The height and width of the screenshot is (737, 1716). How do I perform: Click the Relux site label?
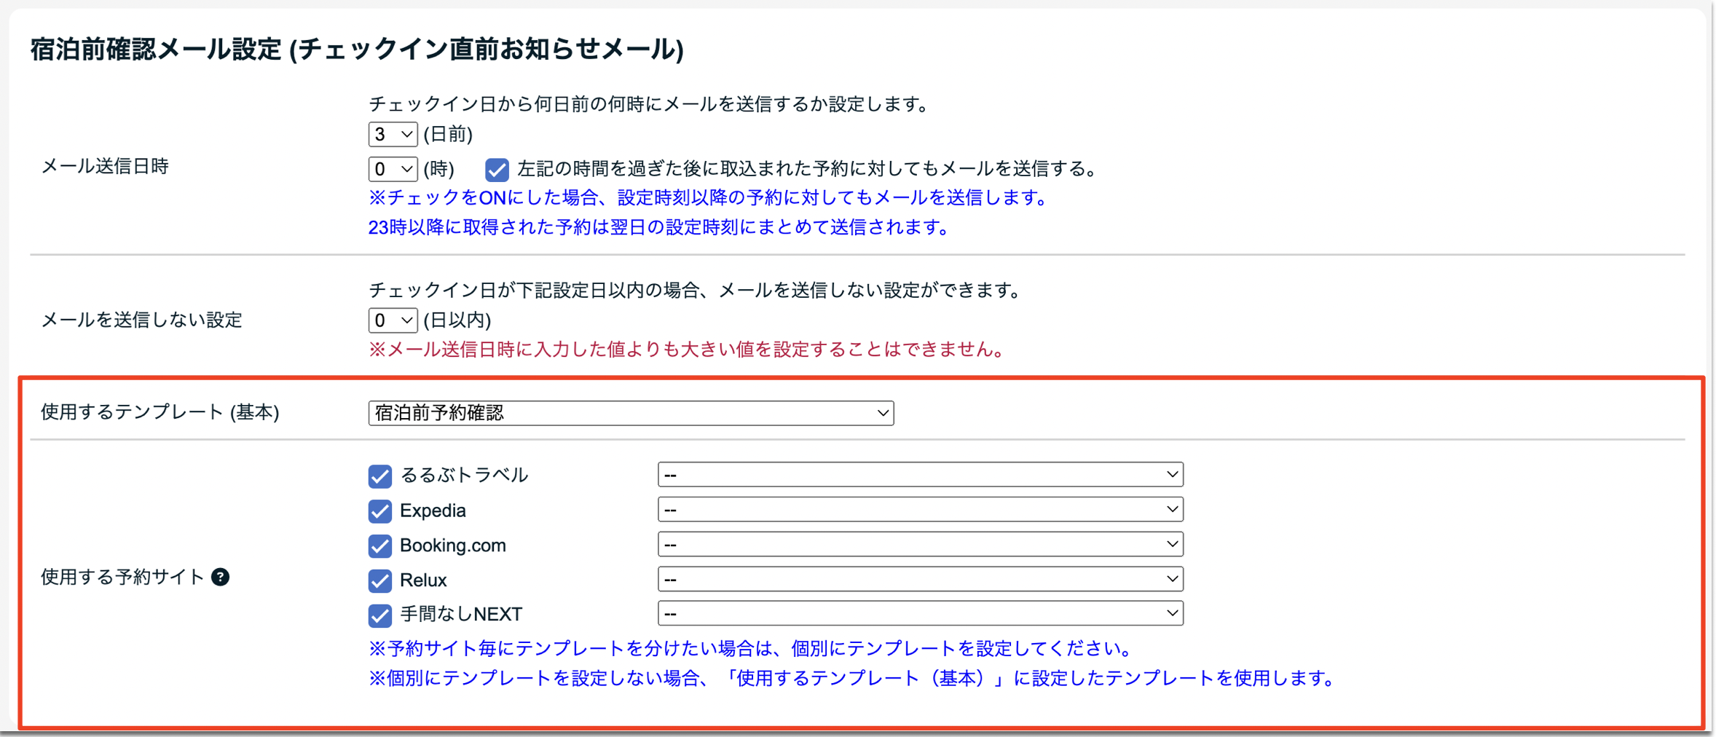pos(423,580)
